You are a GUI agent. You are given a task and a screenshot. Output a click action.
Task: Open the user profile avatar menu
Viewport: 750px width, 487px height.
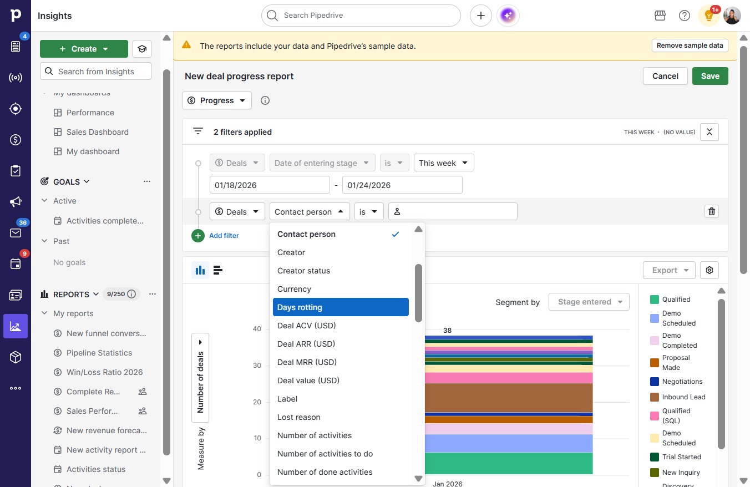pyautogui.click(x=732, y=16)
